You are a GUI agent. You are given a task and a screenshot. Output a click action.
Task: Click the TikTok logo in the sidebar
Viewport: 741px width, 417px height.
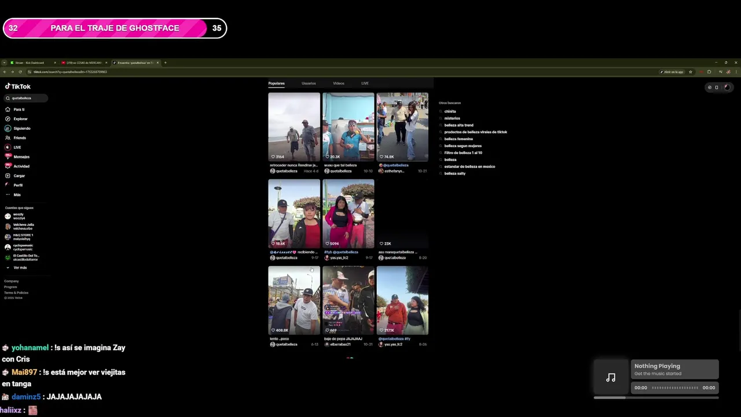coord(18,86)
